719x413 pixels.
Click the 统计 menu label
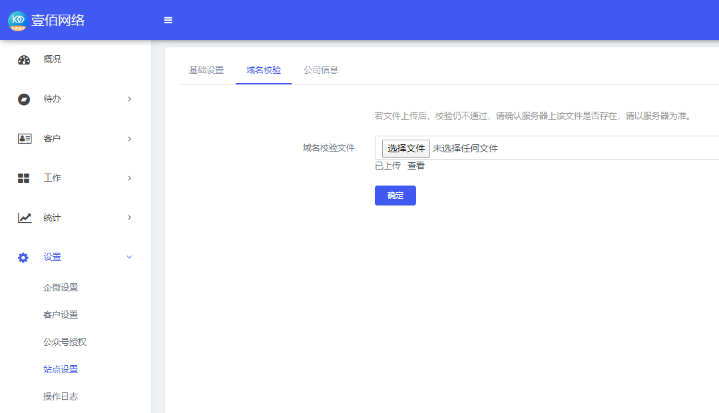(52, 217)
